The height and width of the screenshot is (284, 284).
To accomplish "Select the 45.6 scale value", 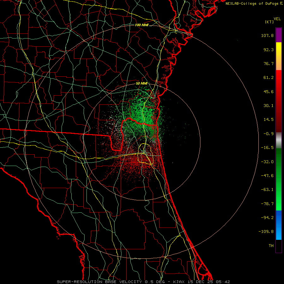I will (x=269, y=92).
